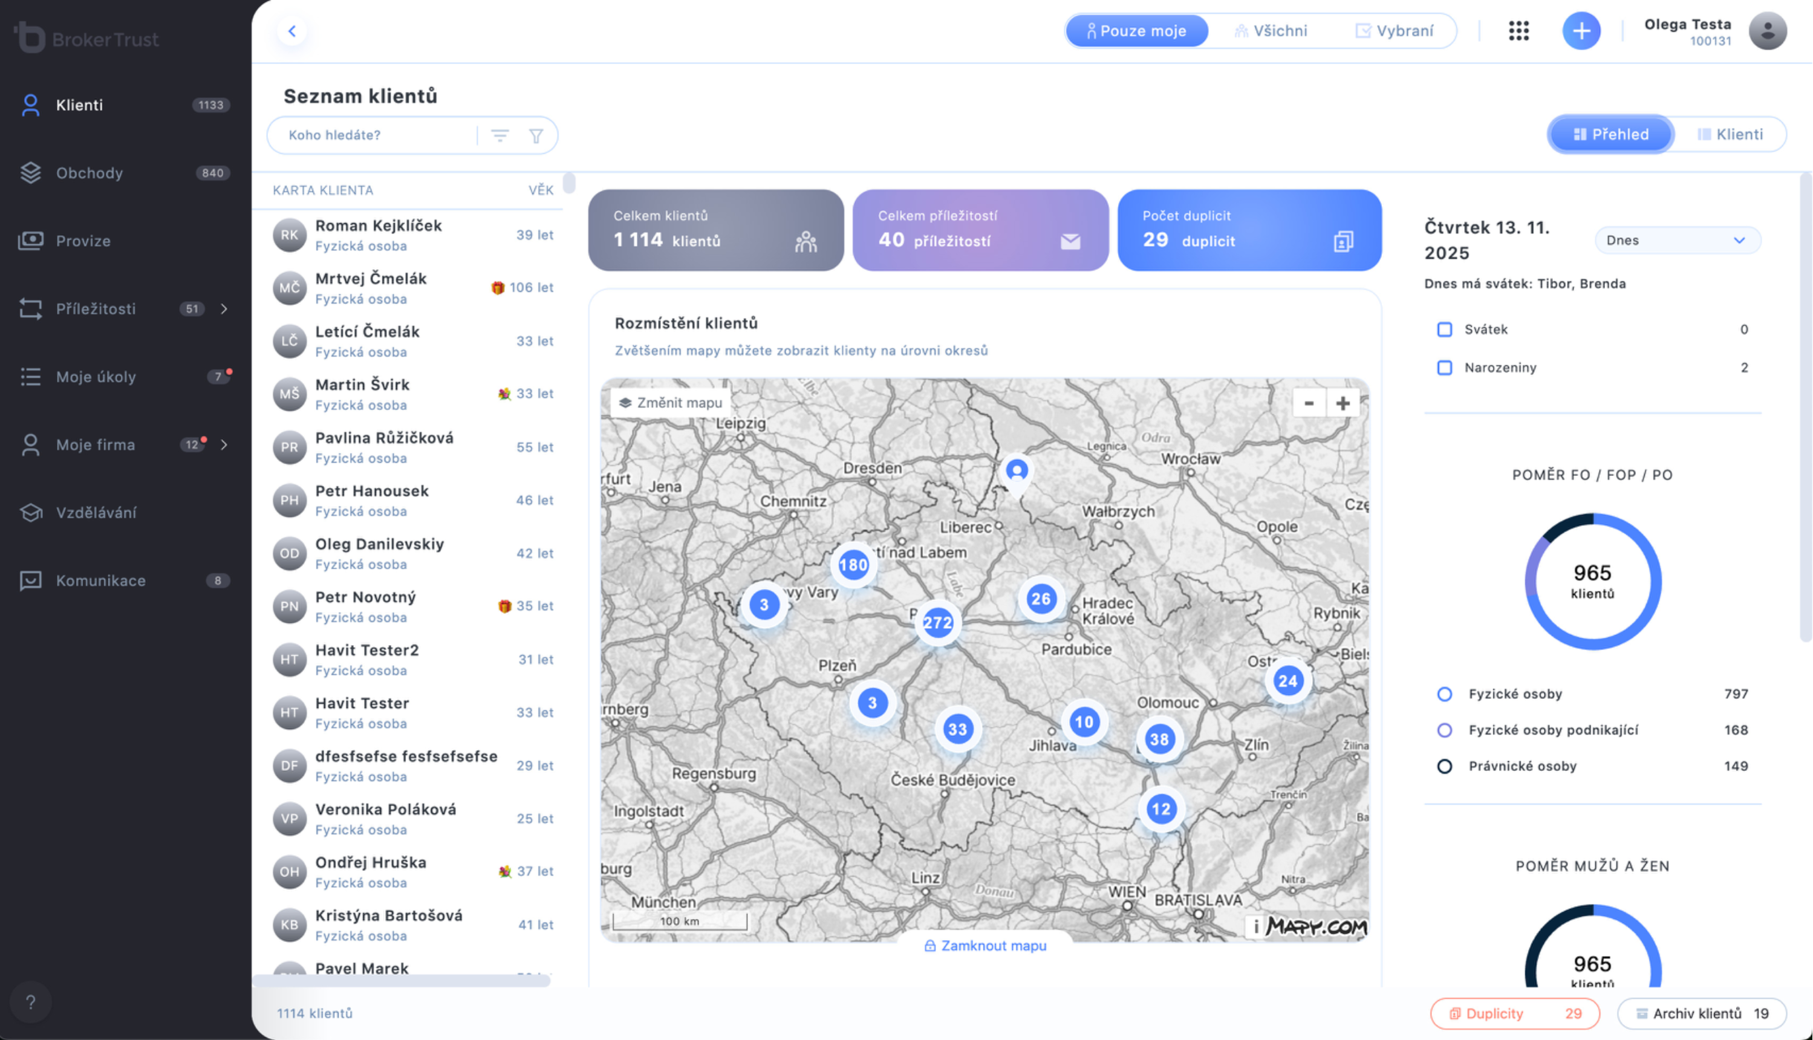This screenshot has height=1040, width=1813.
Task: Click the blue plus add button
Action: tap(1581, 31)
